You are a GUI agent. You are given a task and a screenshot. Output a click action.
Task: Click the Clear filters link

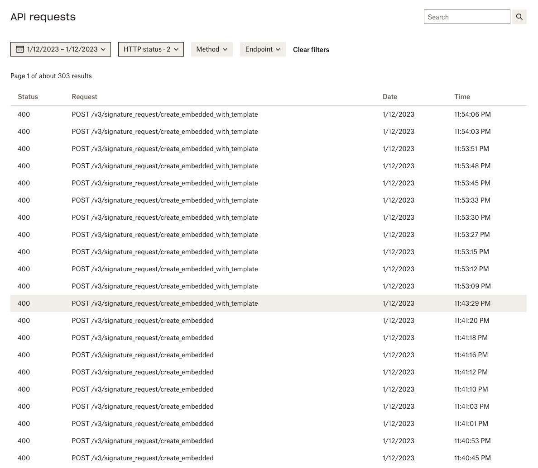click(x=311, y=50)
